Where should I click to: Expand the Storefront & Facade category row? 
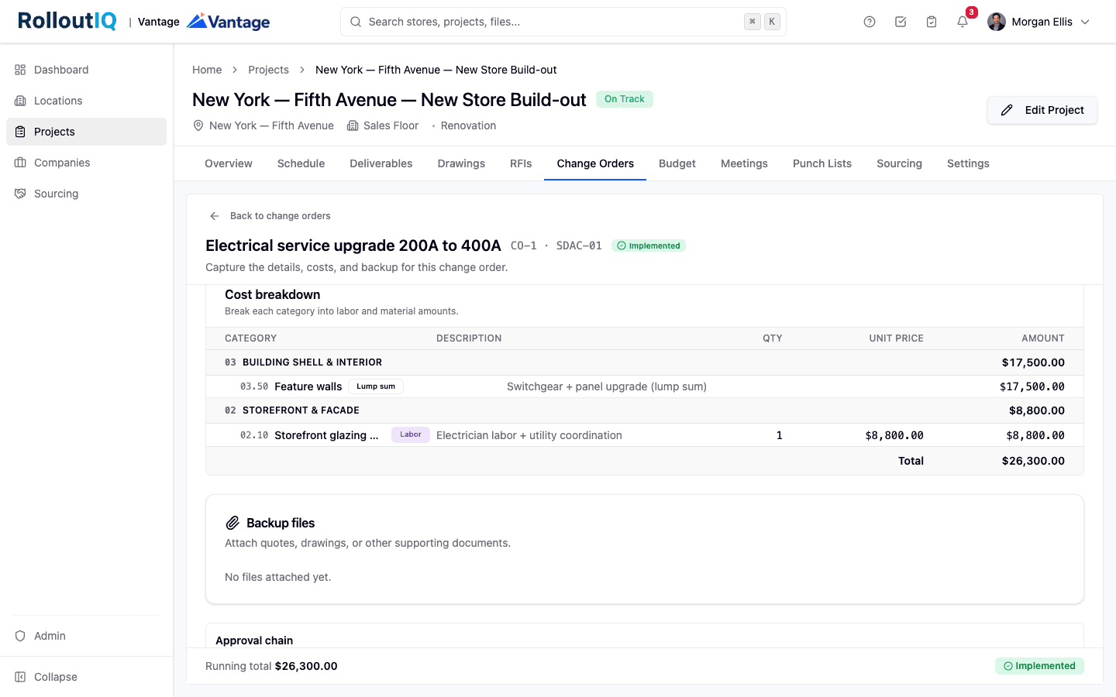click(x=644, y=410)
